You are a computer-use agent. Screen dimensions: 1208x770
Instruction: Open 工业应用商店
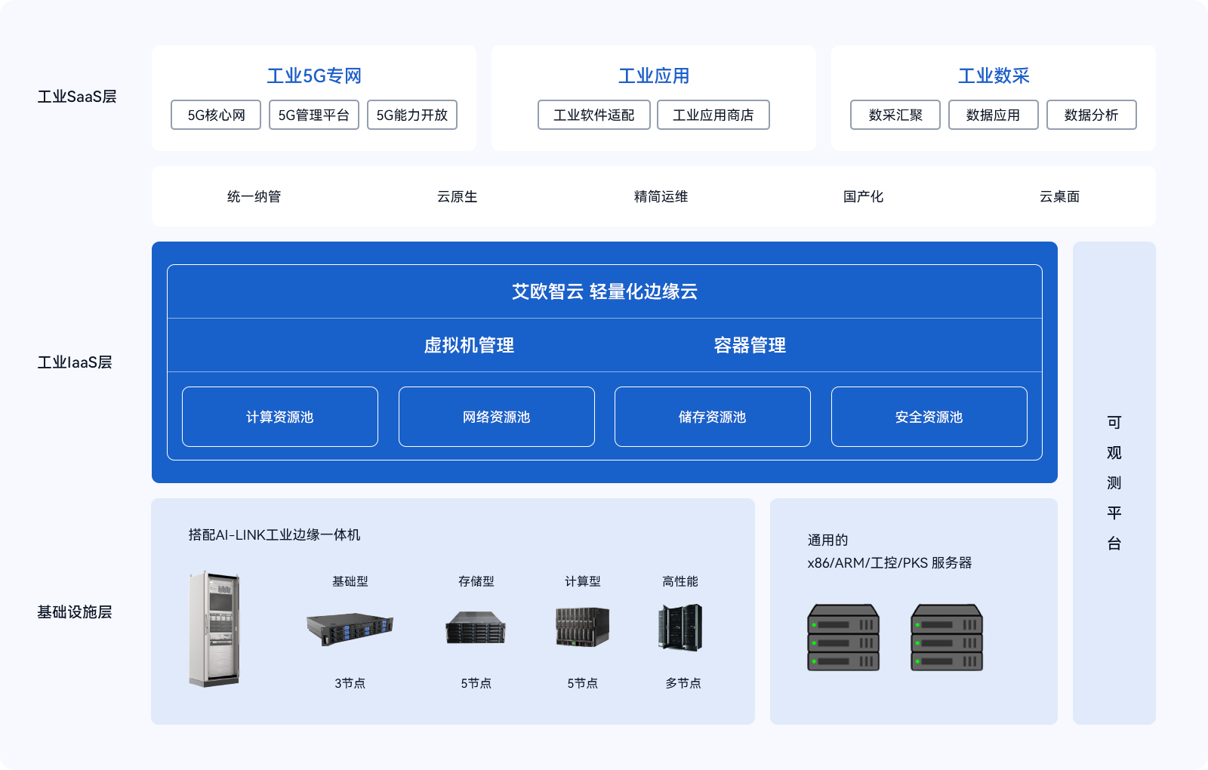click(x=713, y=115)
